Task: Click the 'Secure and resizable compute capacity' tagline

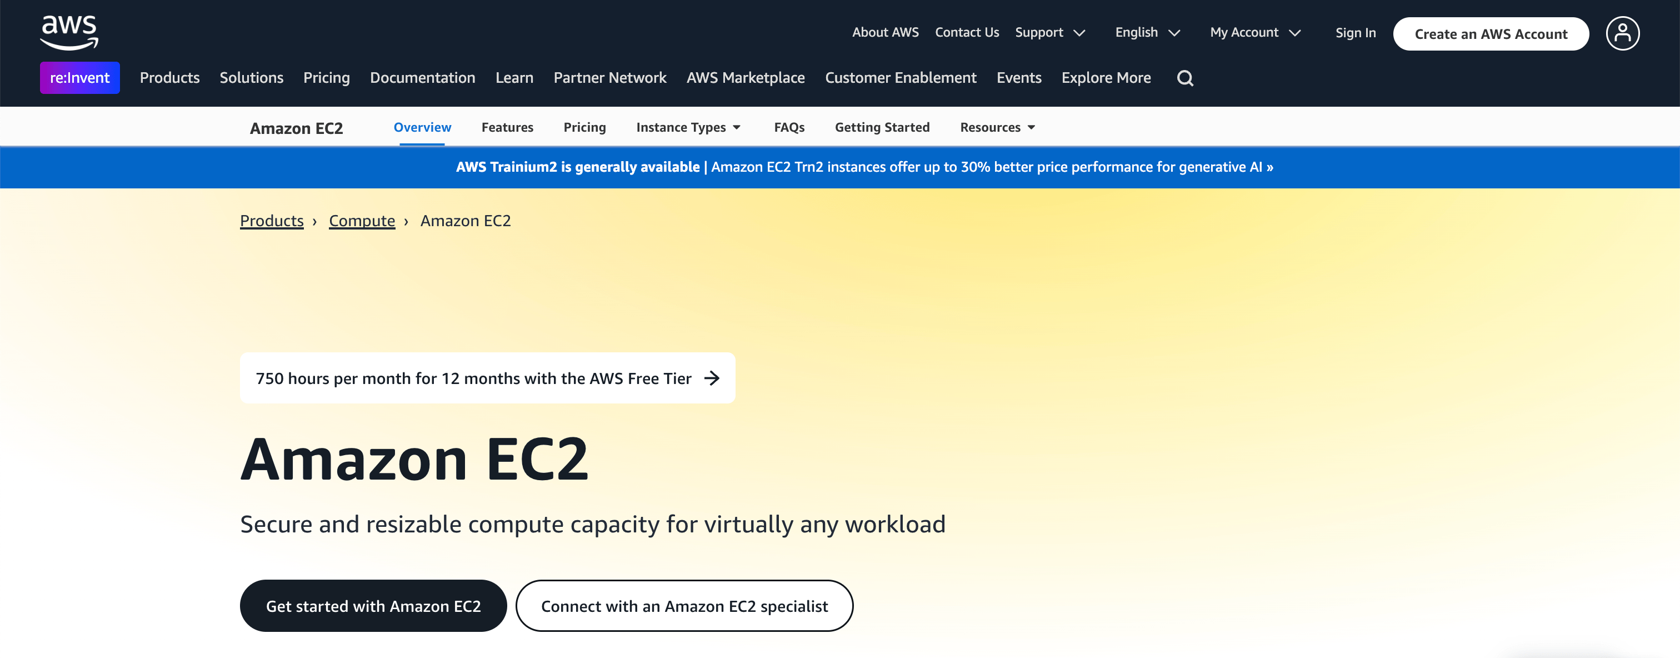Action: coord(592,524)
